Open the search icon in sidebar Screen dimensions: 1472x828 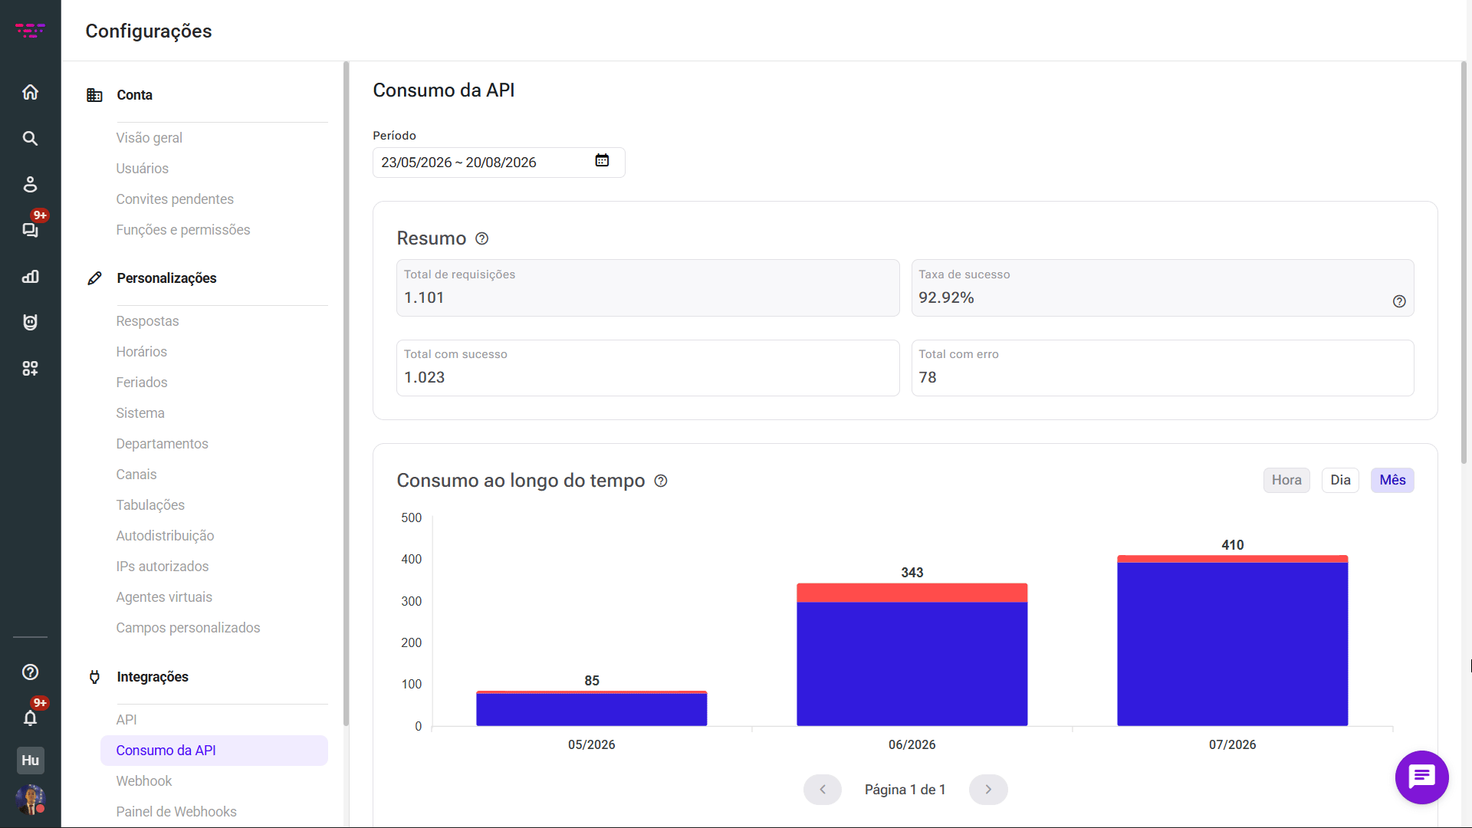click(x=30, y=138)
